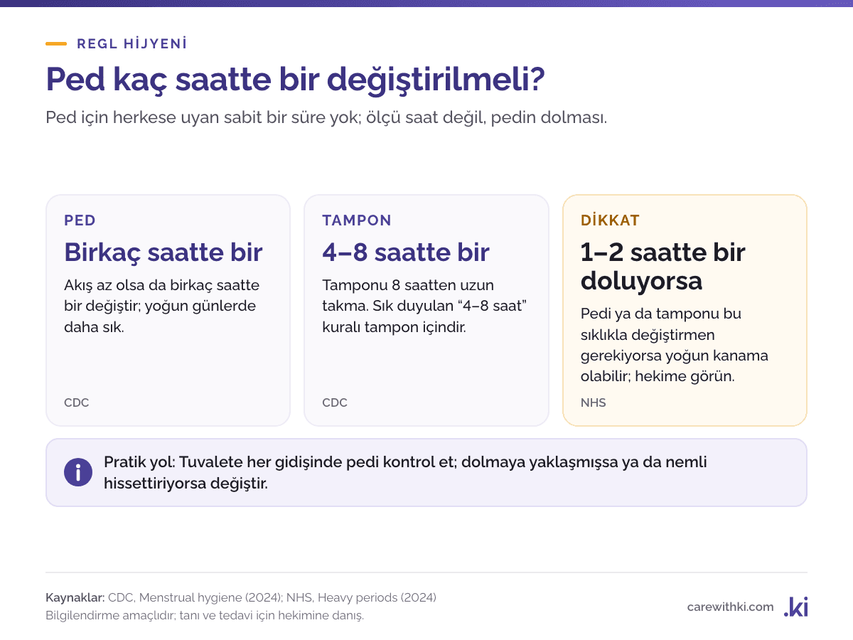Click the CDC source under the PED card
This screenshot has height=640, width=853.
[77, 402]
